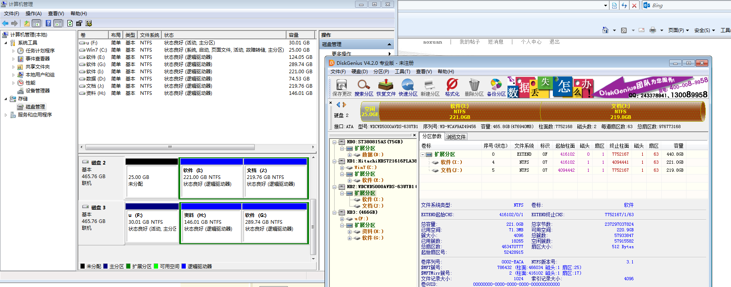The width and height of the screenshot is (731, 287).
Task: Click green refresh icon in Computer Management toolbar
Action: (x=70, y=23)
